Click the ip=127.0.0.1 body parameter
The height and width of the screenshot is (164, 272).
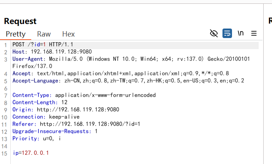click(x=31, y=153)
